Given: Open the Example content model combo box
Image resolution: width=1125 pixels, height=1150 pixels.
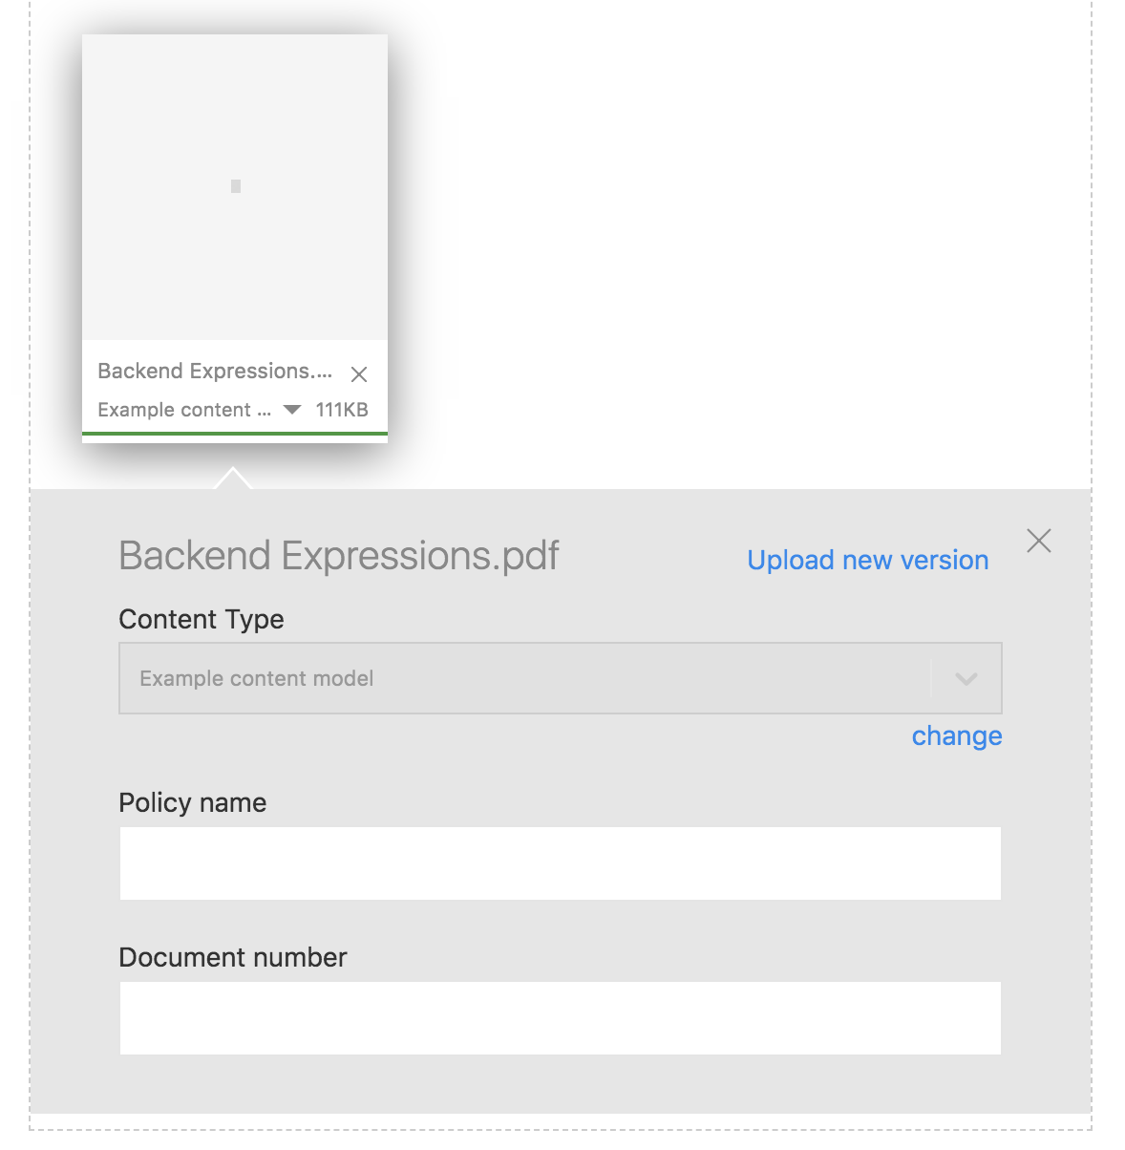Looking at the screenshot, I should point(523,679).
